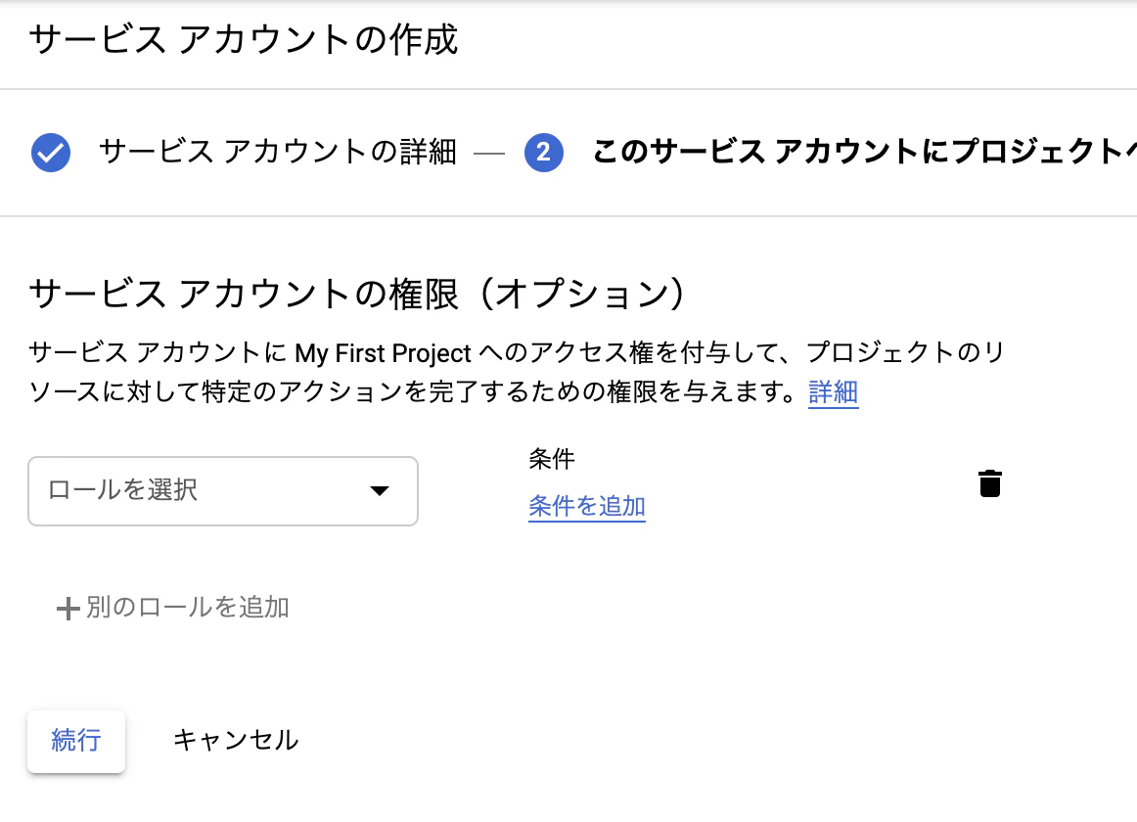Click the step 2 numbered circle indicator

pos(545,154)
